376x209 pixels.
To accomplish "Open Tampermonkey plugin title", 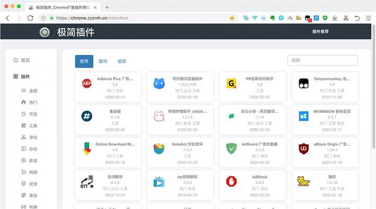I will coord(332,79).
